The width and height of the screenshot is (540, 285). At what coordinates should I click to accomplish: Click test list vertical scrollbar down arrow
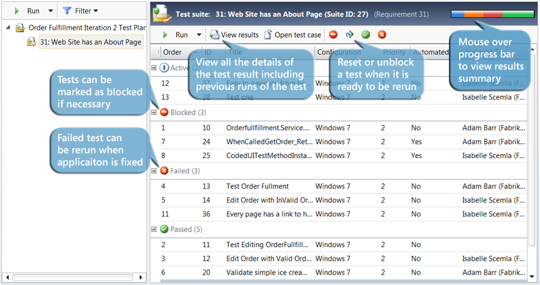[x=532, y=276]
